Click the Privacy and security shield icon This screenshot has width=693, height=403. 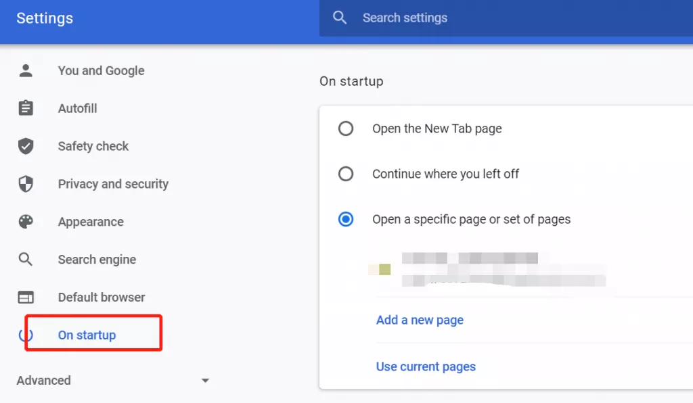point(26,184)
